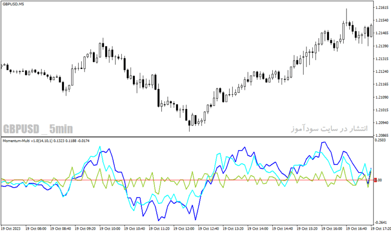Click the 19 Oct 08:00 time label
The image size is (391, 233).
point(36,229)
